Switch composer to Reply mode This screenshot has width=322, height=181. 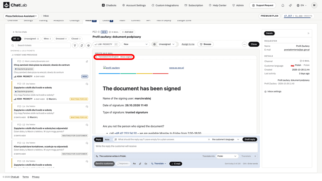[99, 139]
